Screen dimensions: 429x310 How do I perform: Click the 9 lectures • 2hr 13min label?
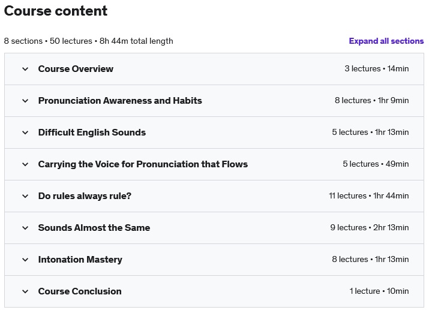click(x=370, y=227)
